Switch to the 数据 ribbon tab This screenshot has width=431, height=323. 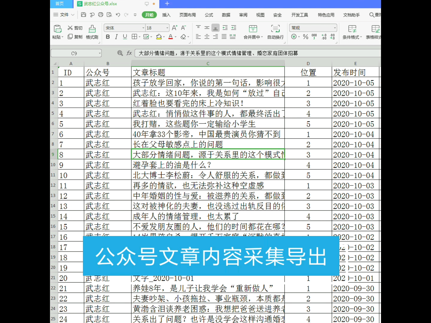226,15
